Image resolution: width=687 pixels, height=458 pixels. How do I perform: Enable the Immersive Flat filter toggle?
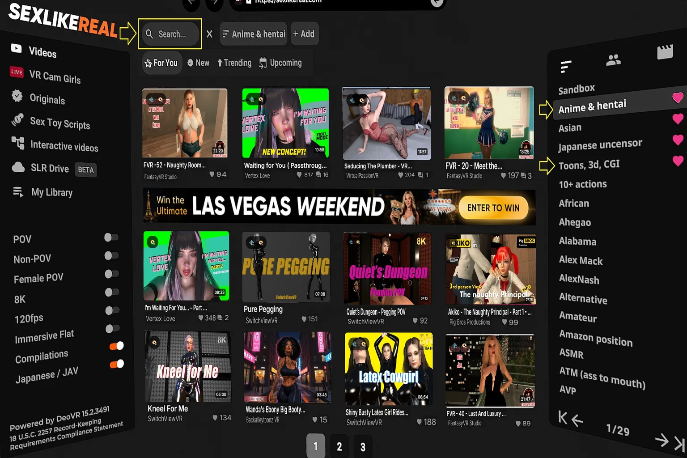[112, 329]
